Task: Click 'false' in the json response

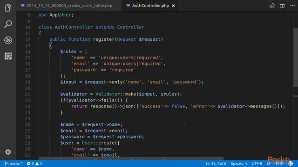Action: 178,106
